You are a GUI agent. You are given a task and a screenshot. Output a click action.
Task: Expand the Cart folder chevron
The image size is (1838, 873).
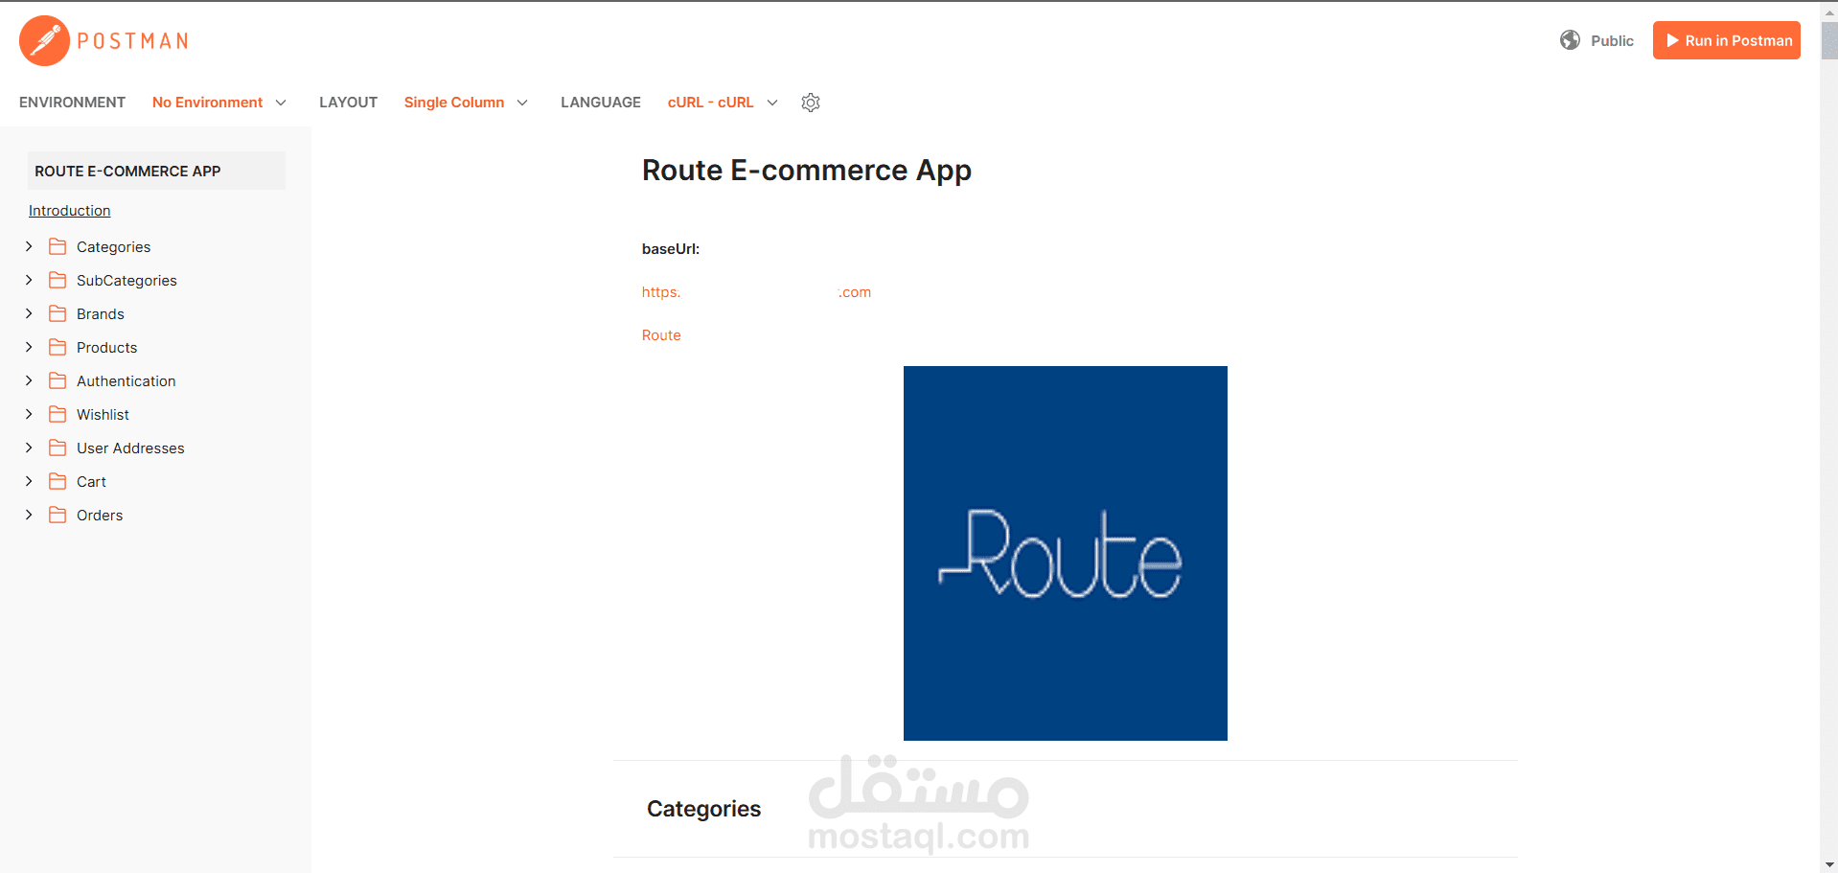click(x=29, y=481)
